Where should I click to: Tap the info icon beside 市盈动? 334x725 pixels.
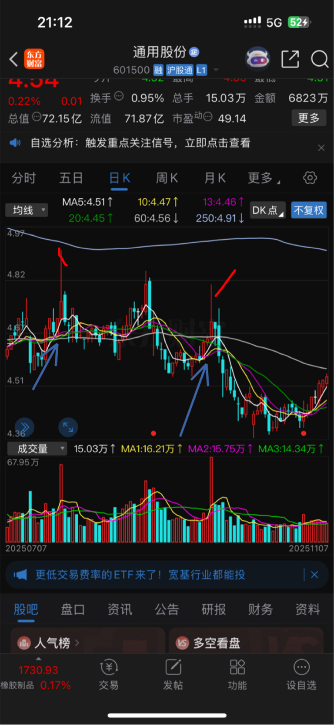pyautogui.click(x=208, y=116)
